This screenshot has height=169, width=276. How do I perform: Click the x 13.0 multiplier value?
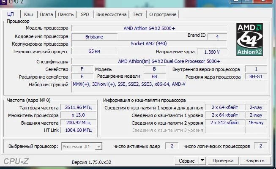click(78, 115)
